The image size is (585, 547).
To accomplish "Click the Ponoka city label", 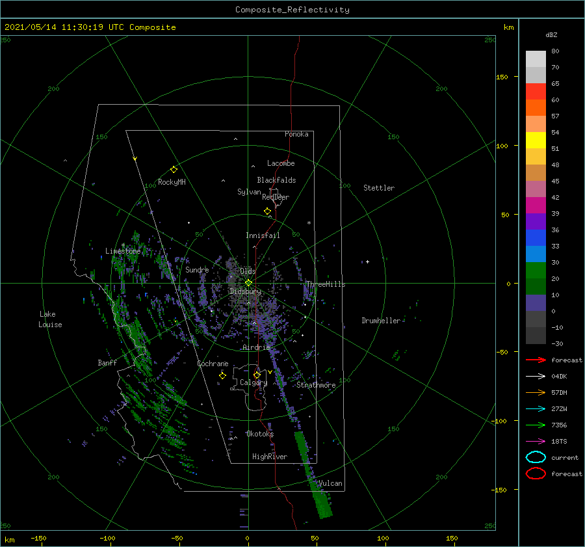I will pyautogui.click(x=296, y=134).
